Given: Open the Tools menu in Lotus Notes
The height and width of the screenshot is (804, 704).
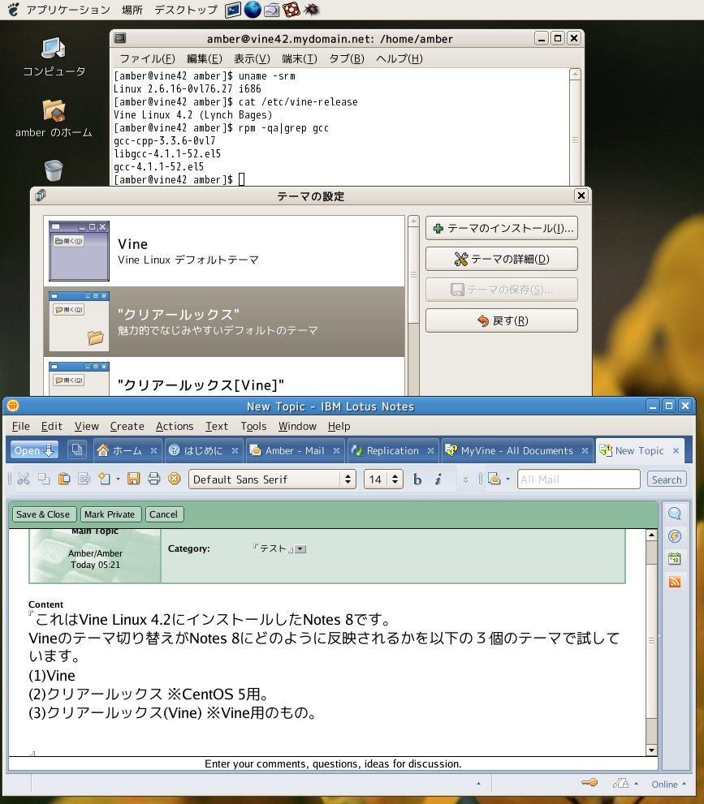Looking at the screenshot, I should 253,426.
